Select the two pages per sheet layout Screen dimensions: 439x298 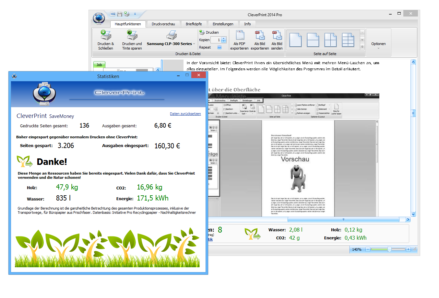pyautogui.click(x=313, y=40)
